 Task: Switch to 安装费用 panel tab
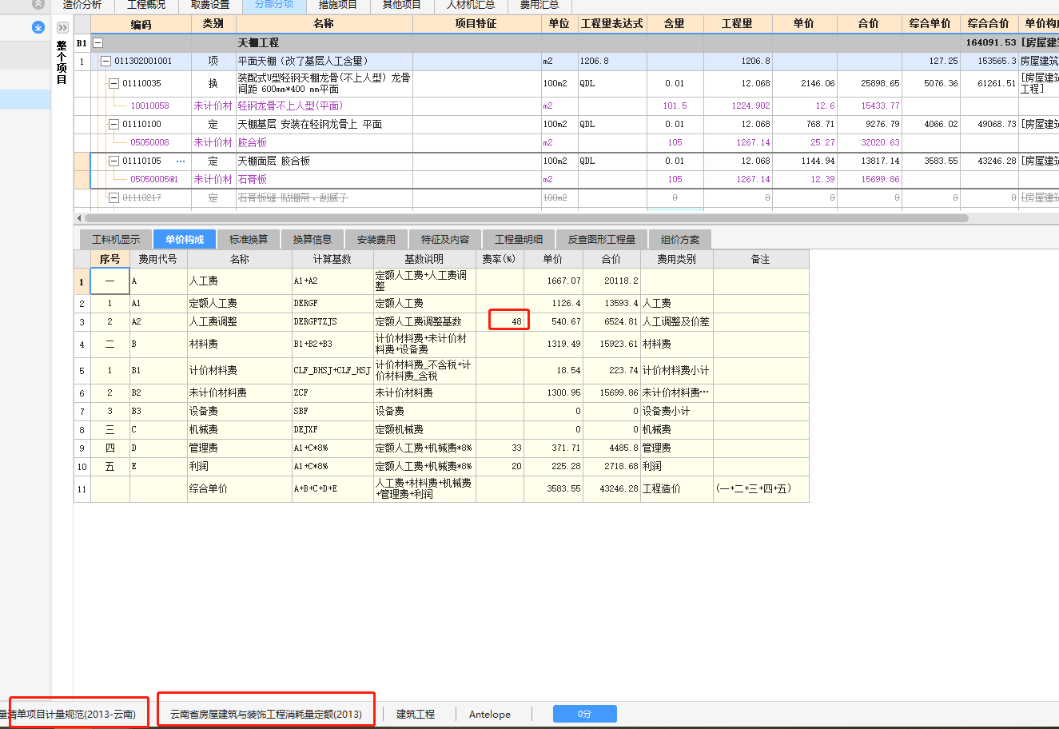tap(376, 240)
